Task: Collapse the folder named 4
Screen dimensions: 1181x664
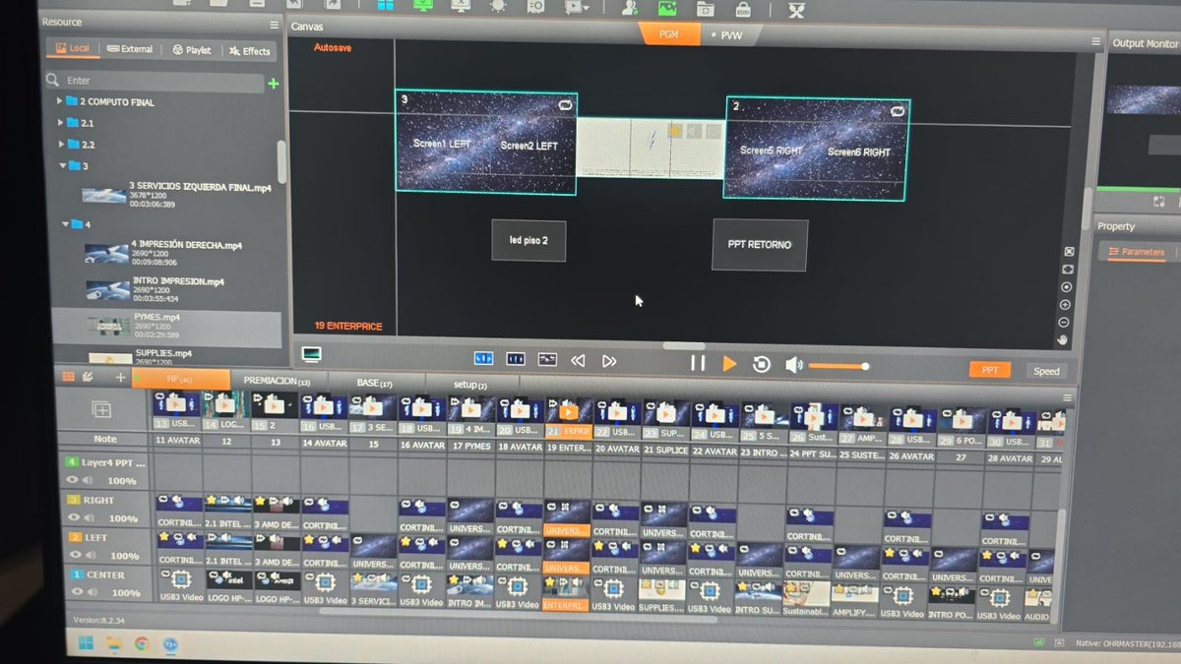Action: point(65,224)
